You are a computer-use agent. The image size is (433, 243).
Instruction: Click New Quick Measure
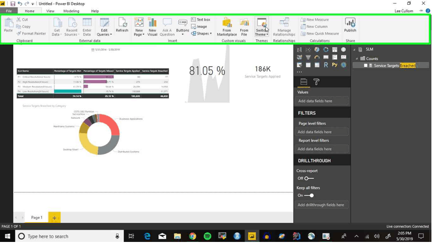pos(319,33)
